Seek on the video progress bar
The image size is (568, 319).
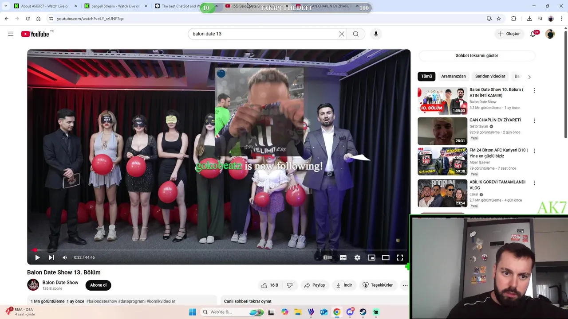(219, 250)
